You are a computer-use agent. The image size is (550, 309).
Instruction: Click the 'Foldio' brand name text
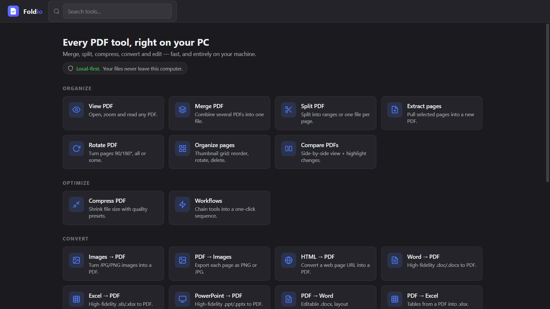33,12
